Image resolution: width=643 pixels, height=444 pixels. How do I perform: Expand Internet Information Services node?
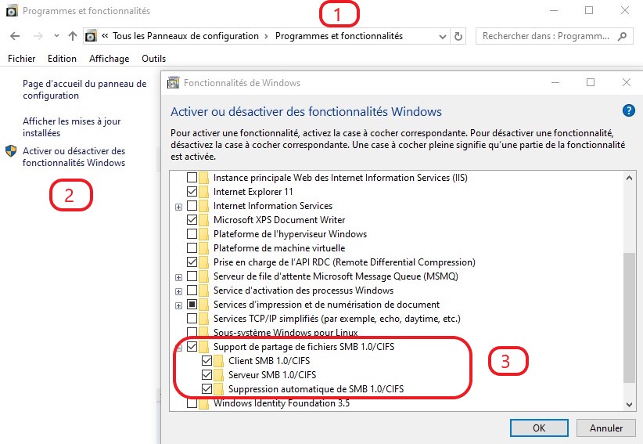179,208
